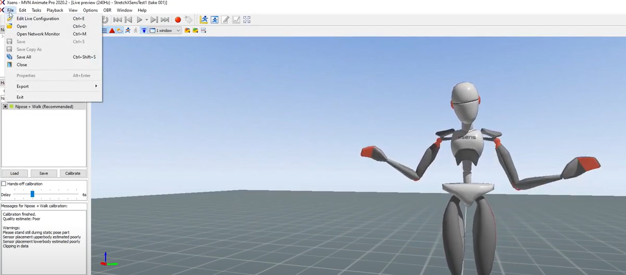Expand the Export submenu
626x275 pixels.
(53, 86)
